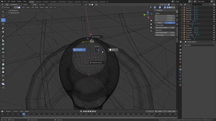Choose Rendered in shading pie menu
The height and width of the screenshot is (121, 216).
click(x=97, y=37)
